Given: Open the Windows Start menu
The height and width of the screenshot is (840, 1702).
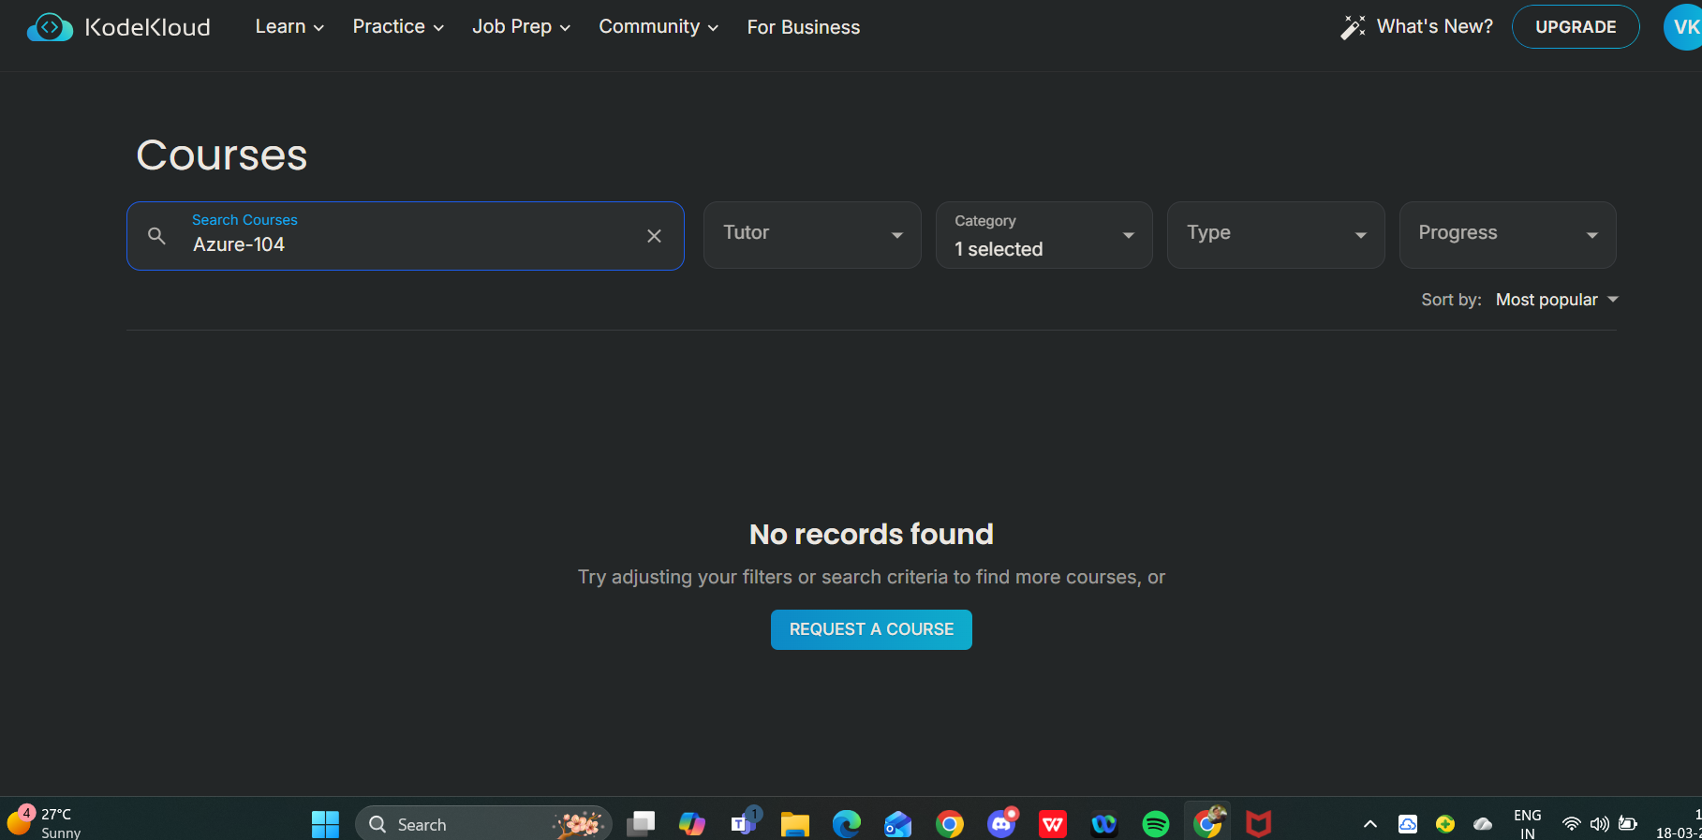Looking at the screenshot, I should click(325, 824).
